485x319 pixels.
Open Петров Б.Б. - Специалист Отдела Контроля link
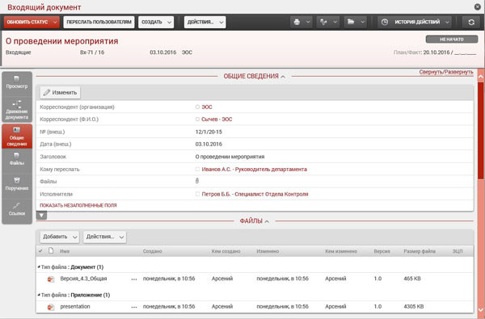[255, 194]
